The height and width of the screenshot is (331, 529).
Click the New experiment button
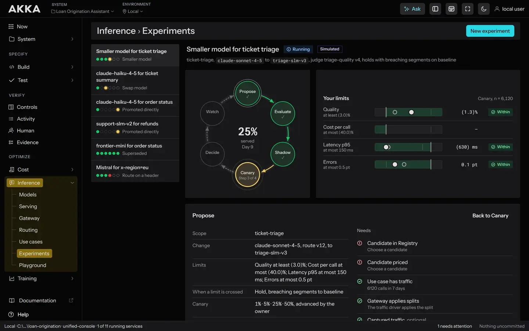coord(490,31)
